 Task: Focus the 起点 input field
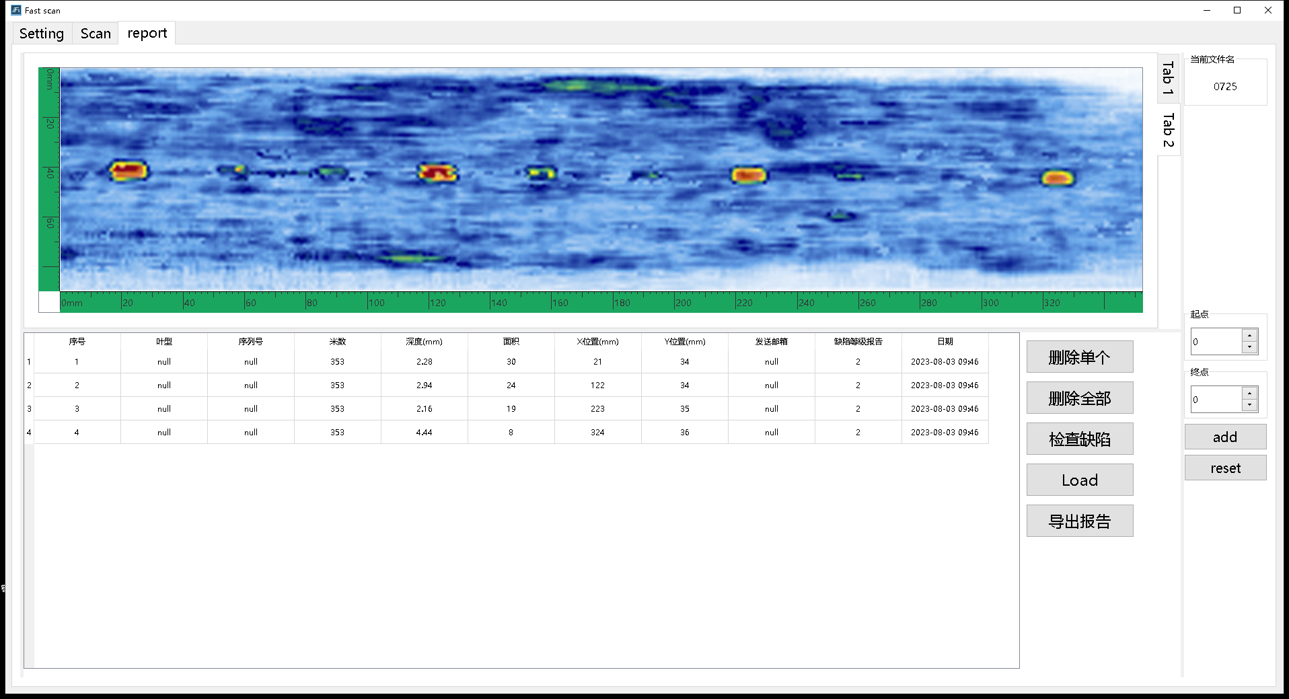click(x=1216, y=342)
